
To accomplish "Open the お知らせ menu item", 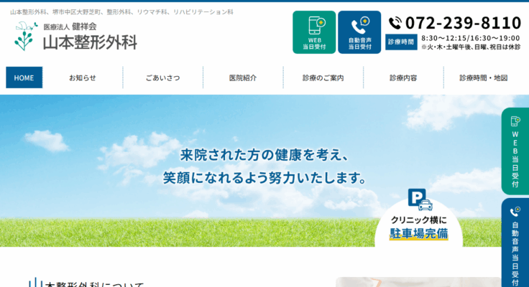I will tap(83, 77).
